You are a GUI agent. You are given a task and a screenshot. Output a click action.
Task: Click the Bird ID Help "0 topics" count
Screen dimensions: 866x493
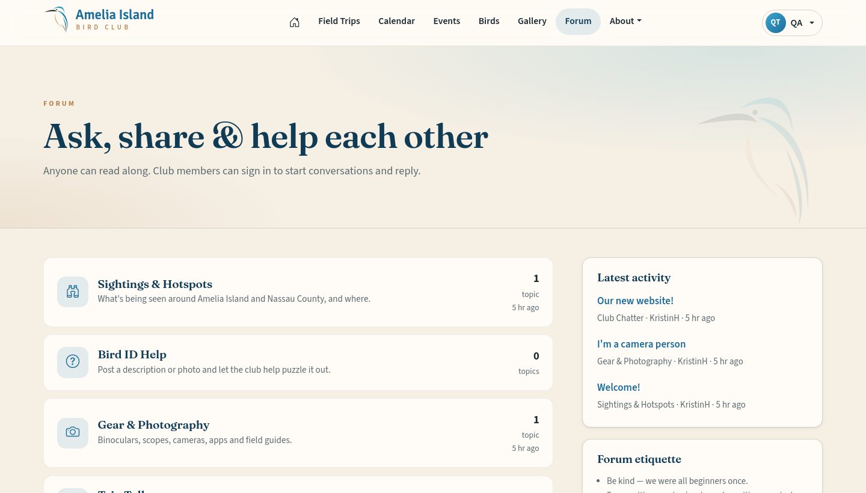tap(529, 363)
